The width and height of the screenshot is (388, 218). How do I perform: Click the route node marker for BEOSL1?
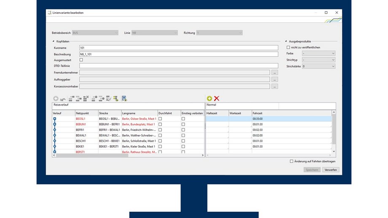pyautogui.click(x=54, y=119)
